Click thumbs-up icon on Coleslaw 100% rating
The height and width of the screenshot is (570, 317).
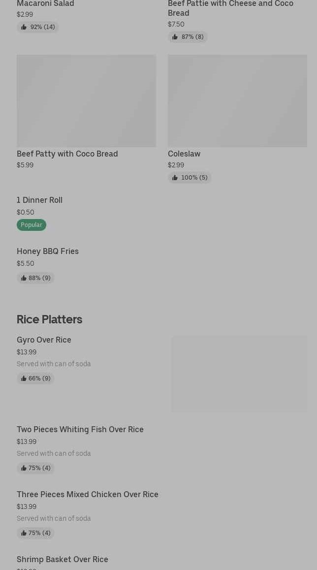pyautogui.click(x=175, y=178)
